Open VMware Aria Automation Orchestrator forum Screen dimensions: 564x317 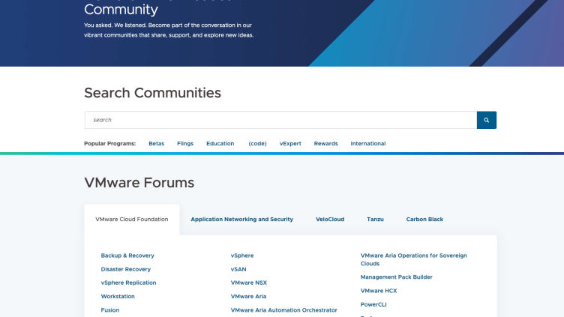(283, 310)
